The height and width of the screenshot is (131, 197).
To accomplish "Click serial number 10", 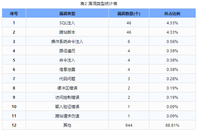I will click(14, 107).
